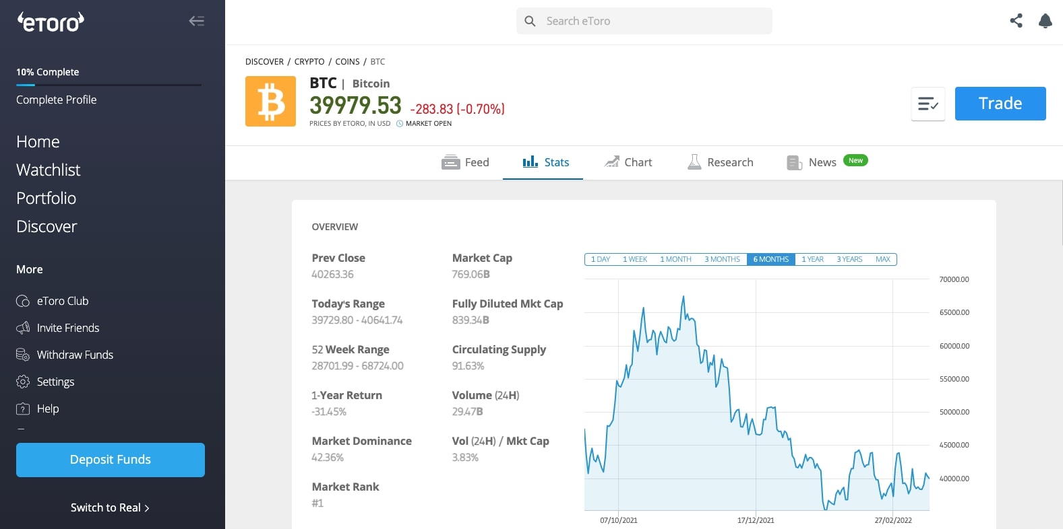Click Complete Profile link
This screenshot has width=1063, height=529.
click(x=57, y=100)
